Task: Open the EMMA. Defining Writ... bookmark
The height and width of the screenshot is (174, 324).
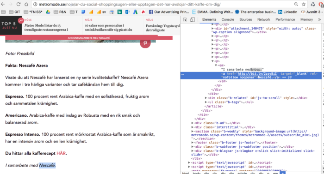Action: (x=212, y=12)
